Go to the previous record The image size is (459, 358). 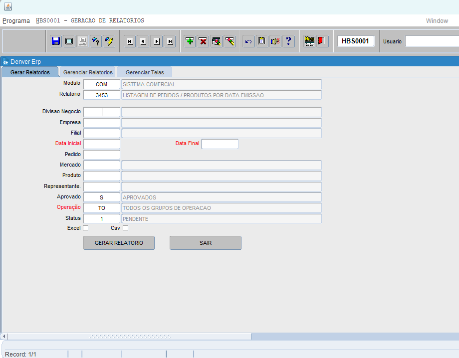click(144, 41)
